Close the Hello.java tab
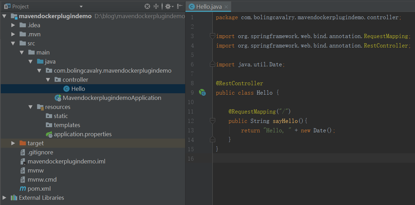The height and width of the screenshot is (205, 415). point(226,7)
